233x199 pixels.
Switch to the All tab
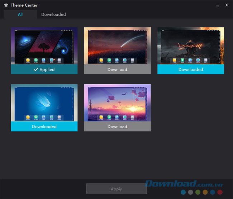coord(20,14)
